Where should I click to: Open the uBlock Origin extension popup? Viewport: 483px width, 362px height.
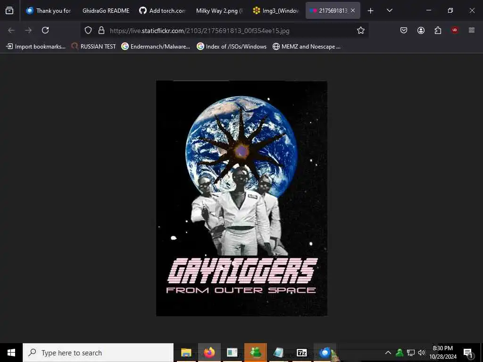[x=455, y=30]
